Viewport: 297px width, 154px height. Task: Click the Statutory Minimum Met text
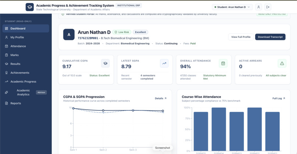click(214, 77)
